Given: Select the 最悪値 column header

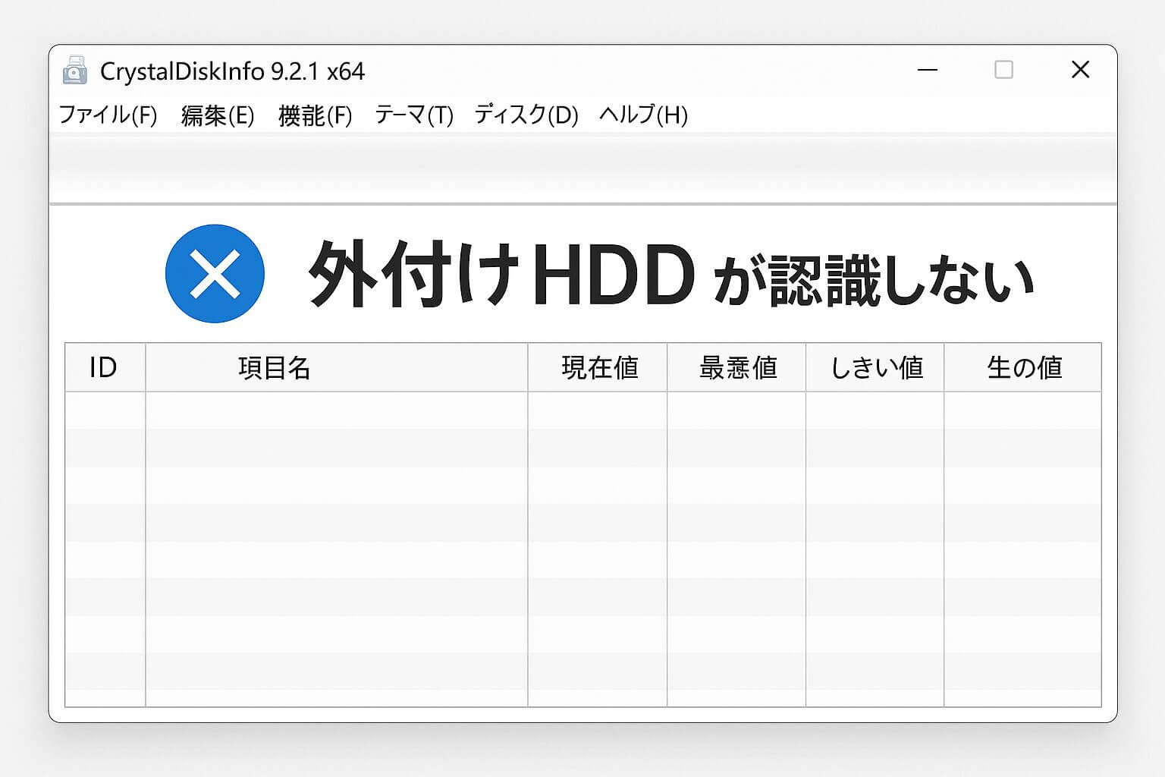Looking at the screenshot, I should [737, 368].
